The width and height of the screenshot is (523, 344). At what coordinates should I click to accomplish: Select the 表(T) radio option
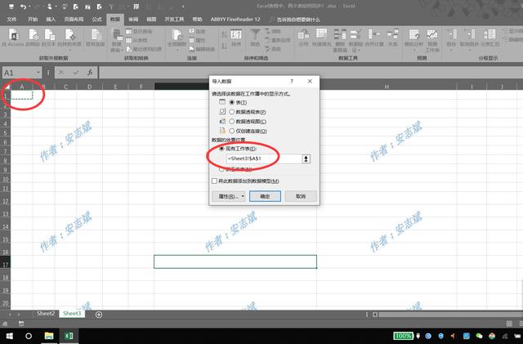pos(232,102)
